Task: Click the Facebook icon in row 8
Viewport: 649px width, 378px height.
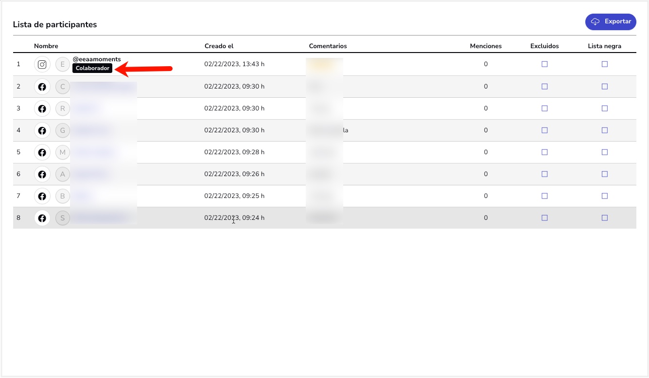Action: pos(42,218)
